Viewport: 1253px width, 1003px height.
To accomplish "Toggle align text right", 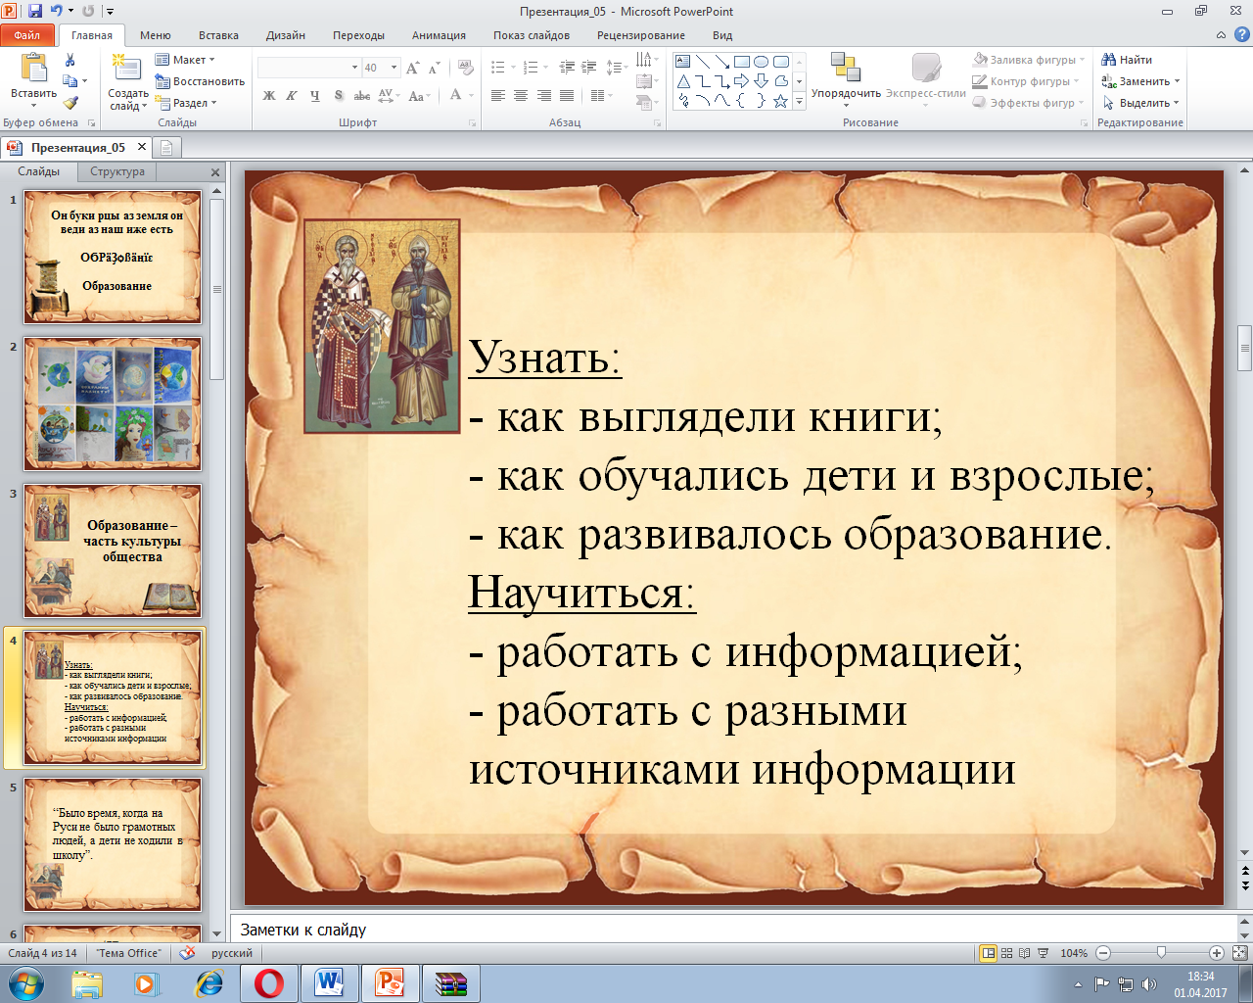I will (543, 96).
